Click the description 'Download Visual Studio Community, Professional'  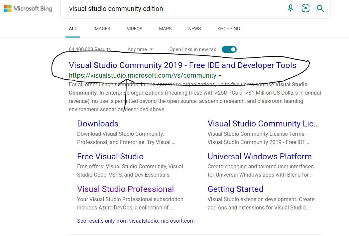tap(126, 138)
